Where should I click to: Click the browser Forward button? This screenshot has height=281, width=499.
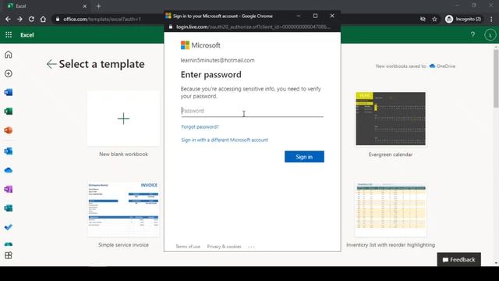(19, 19)
